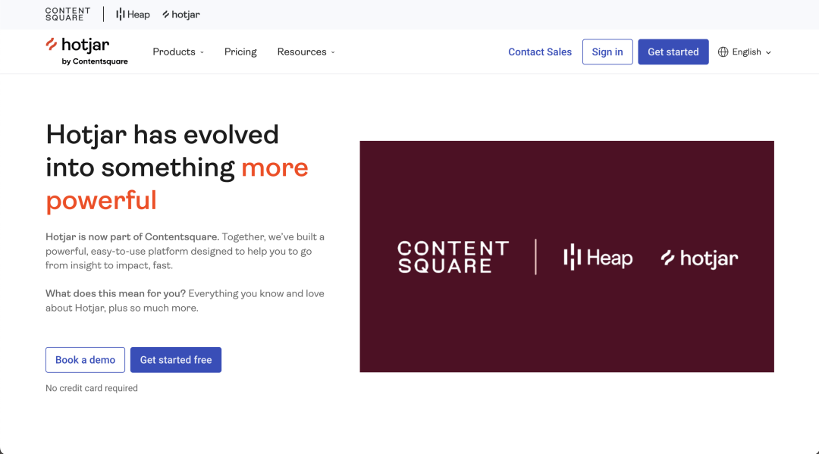The width and height of the screenshot is (819, 454).
Task: Click the white Heap logo in the banner
Action: point(598,258)
